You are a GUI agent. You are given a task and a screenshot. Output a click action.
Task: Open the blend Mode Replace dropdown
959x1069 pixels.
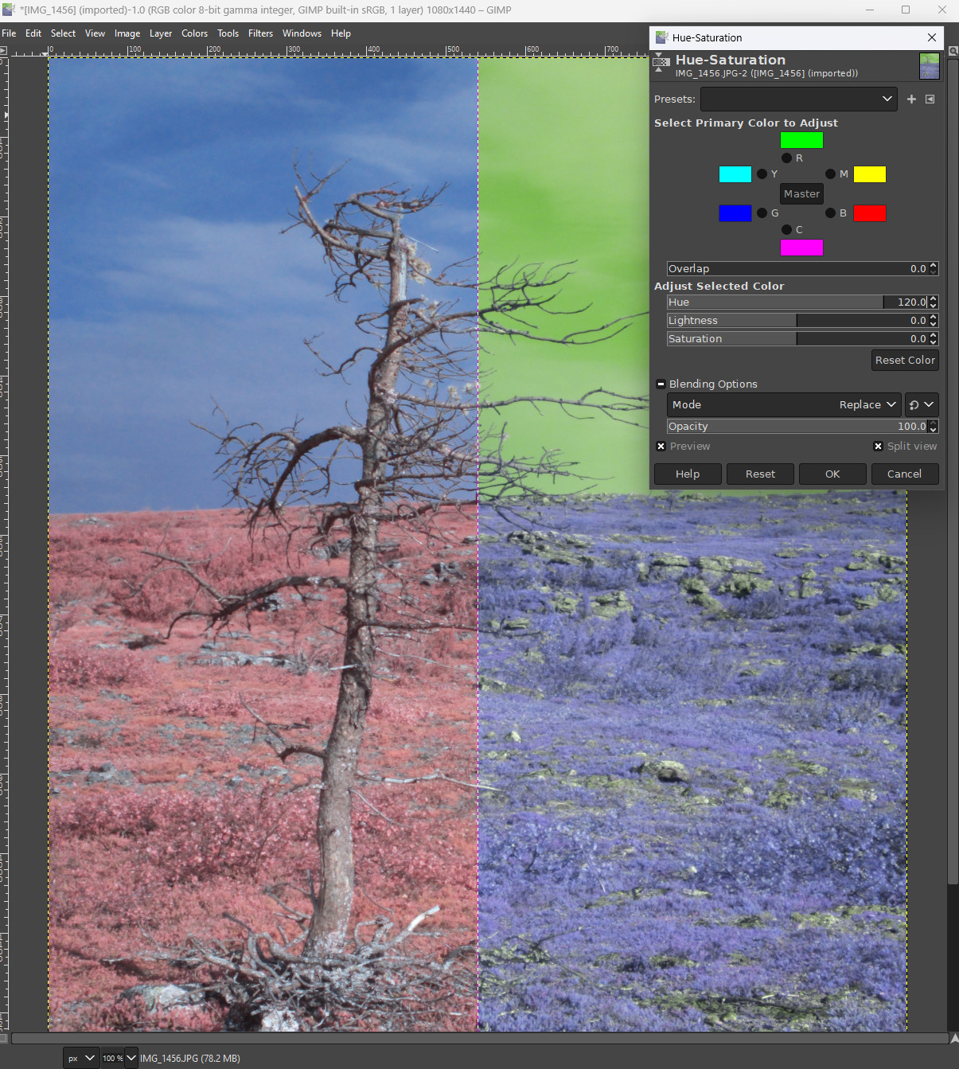click(784, 404)
